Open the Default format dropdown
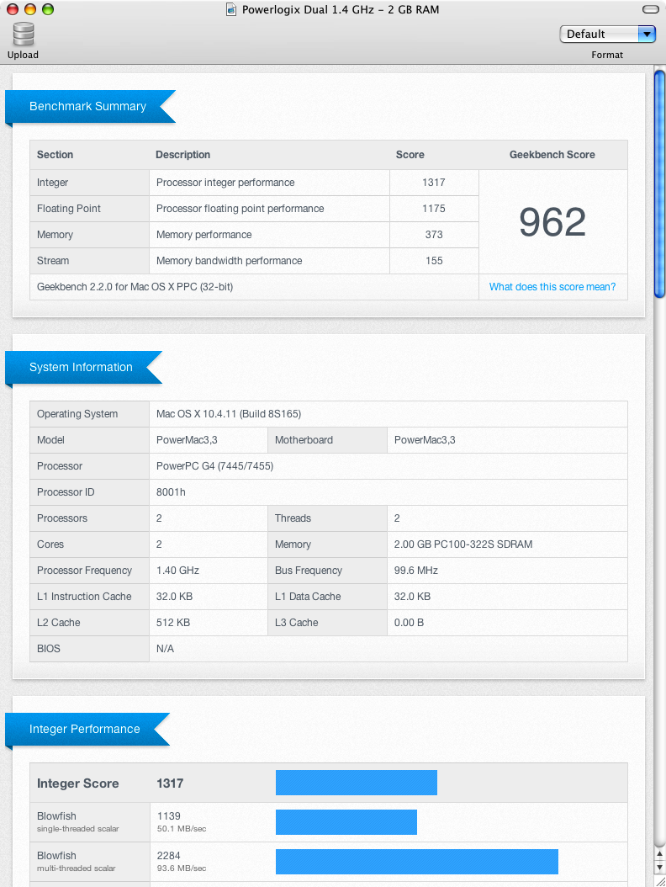Screen dimensions: 666x887 [607, 34]
